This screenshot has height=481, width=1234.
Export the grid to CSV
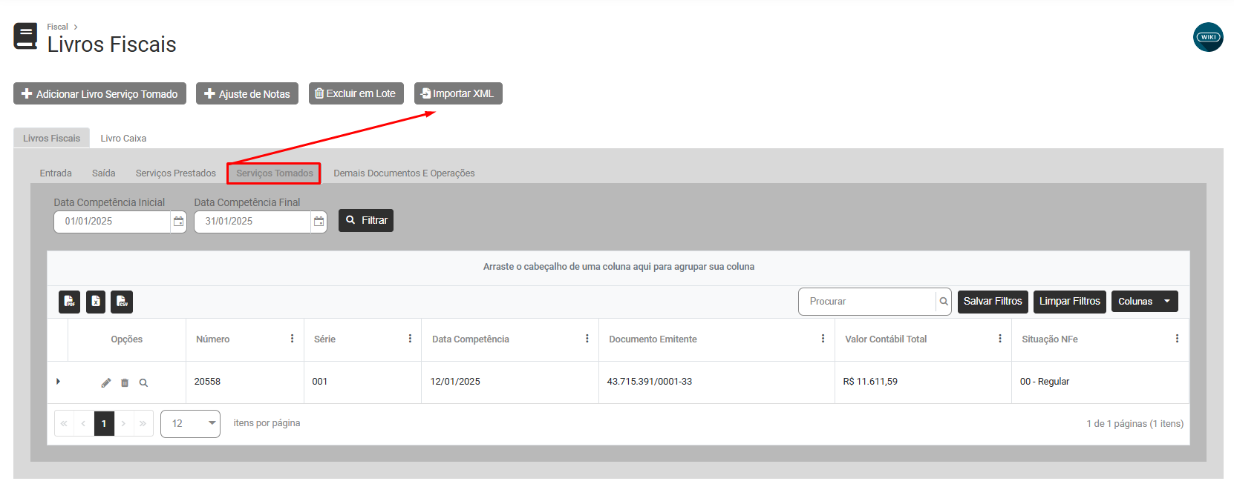pyautogui.click(x=122, y=302)
